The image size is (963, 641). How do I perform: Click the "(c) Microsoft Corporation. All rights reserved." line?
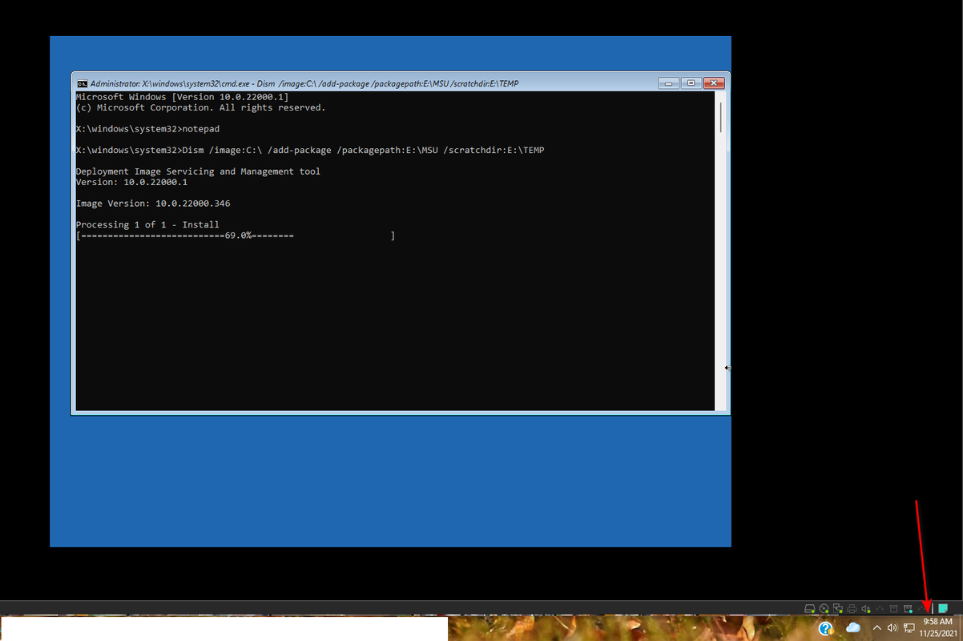coord(200,107)
